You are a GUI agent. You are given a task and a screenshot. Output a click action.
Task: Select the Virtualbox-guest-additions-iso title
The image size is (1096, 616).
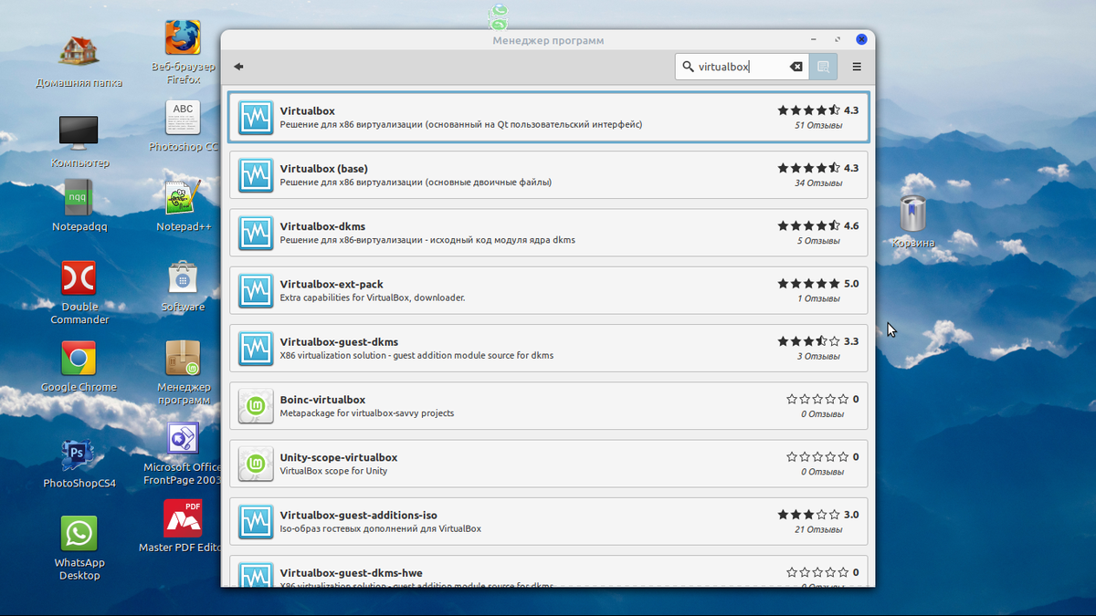click(x=358, y=516)
